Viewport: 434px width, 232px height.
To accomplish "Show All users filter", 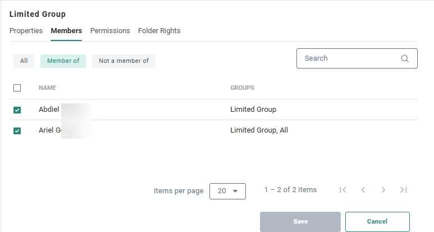I will point(24,61).
